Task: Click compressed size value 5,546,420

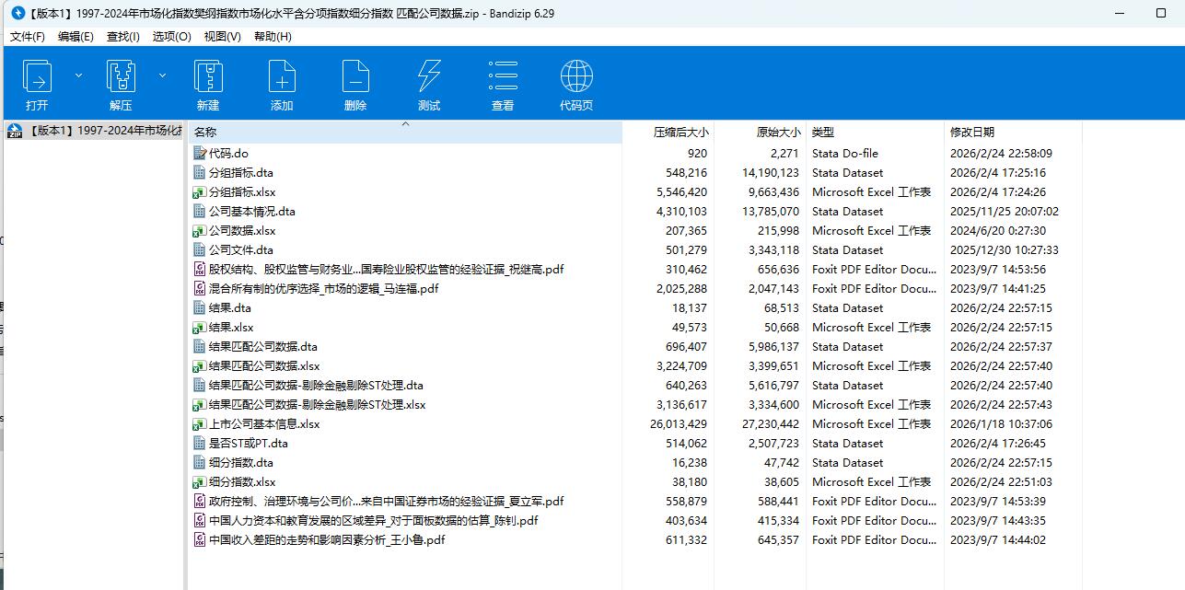Action: coord(681,192)
